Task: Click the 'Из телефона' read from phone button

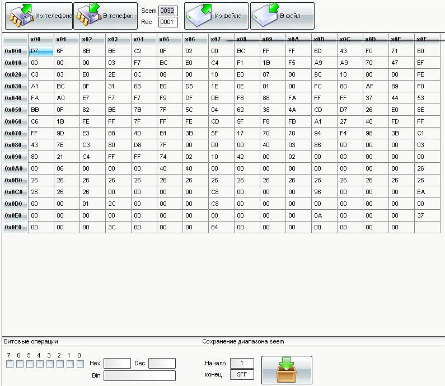Action: tap(39, 16)
